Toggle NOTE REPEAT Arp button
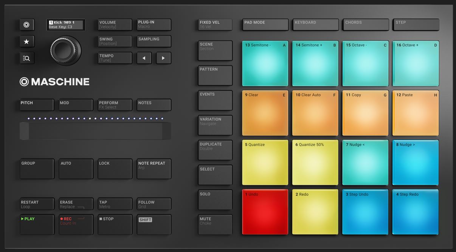 tap(154, 169)
